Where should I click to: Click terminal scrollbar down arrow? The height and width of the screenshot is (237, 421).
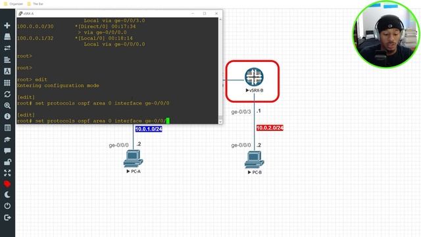[x=220, y=122]
